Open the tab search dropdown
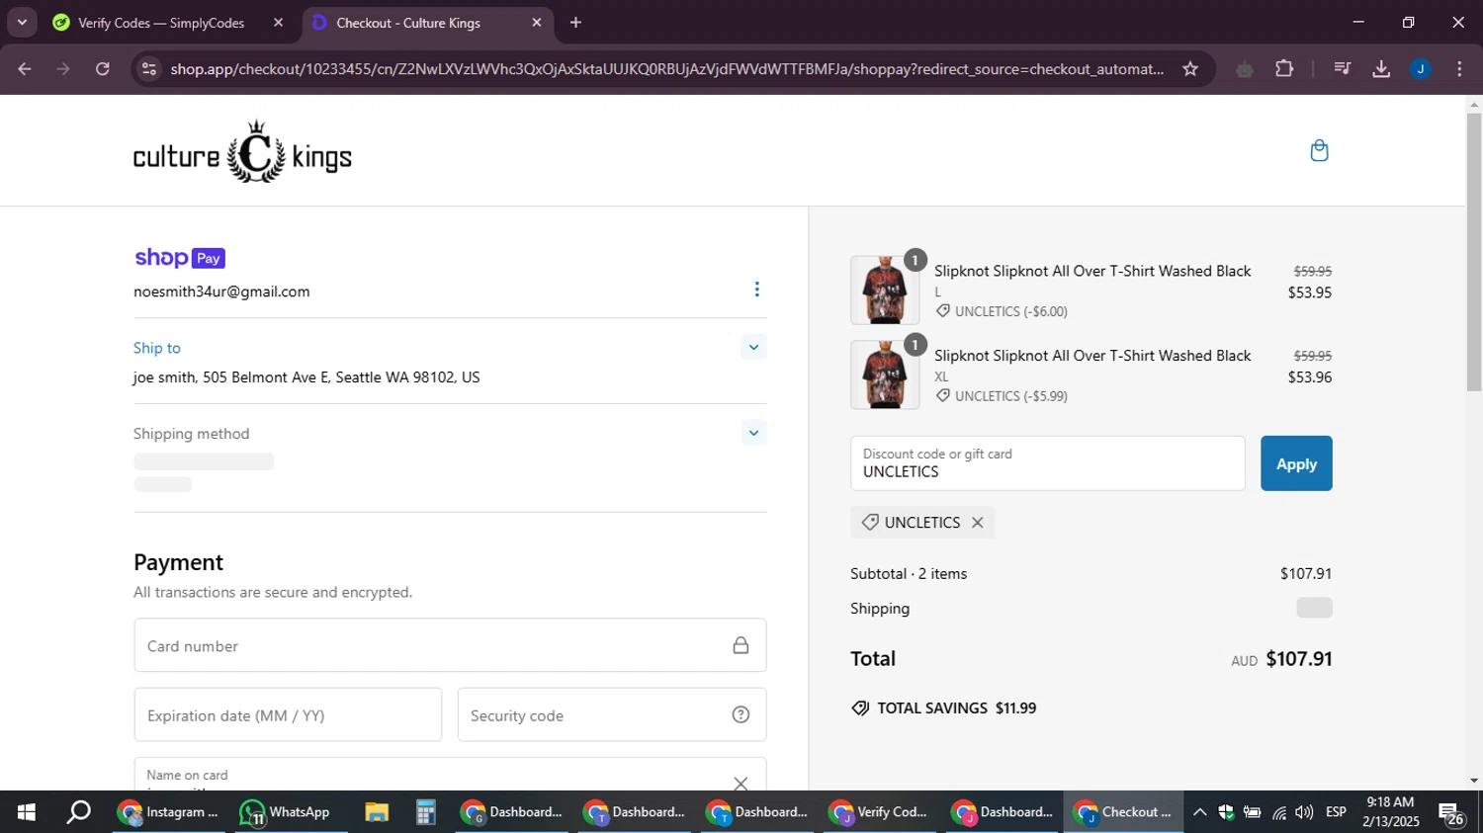 pyautogui.click(x=22, y=23)
